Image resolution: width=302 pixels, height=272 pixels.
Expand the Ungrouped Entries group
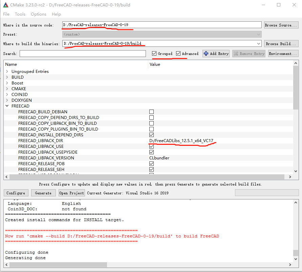[x=7, y=71]
